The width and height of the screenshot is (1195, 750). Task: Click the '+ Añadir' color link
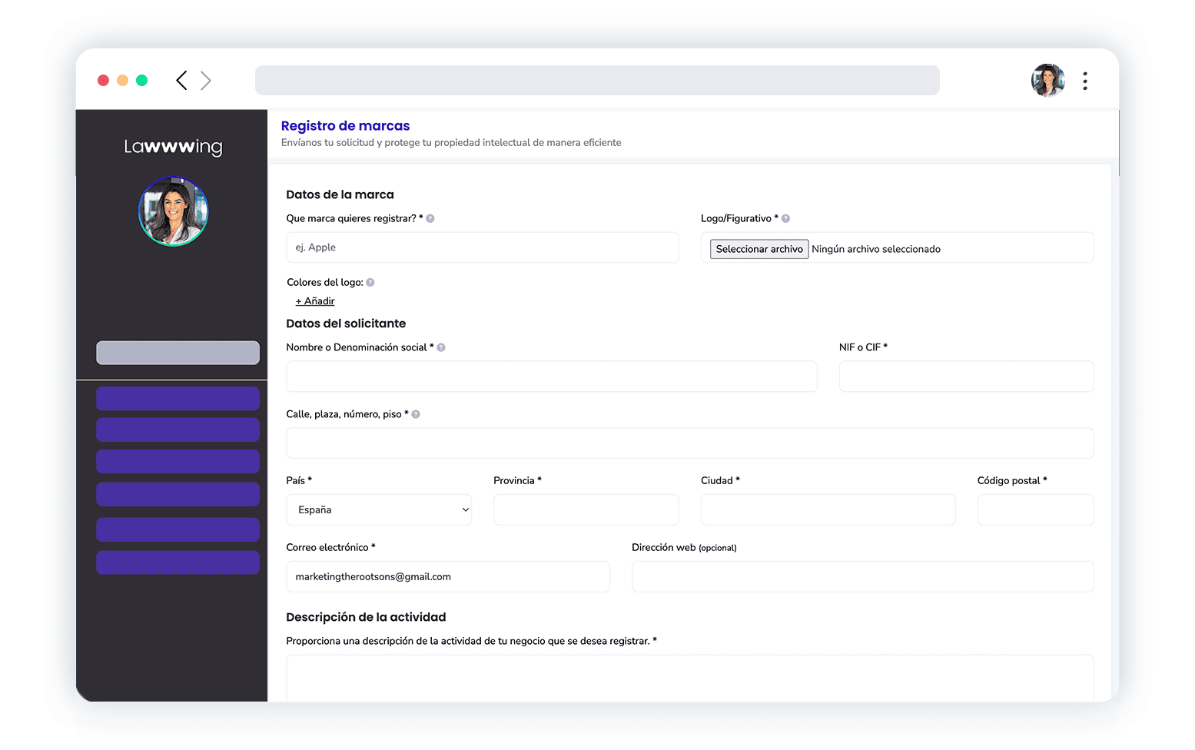[315, 301]
